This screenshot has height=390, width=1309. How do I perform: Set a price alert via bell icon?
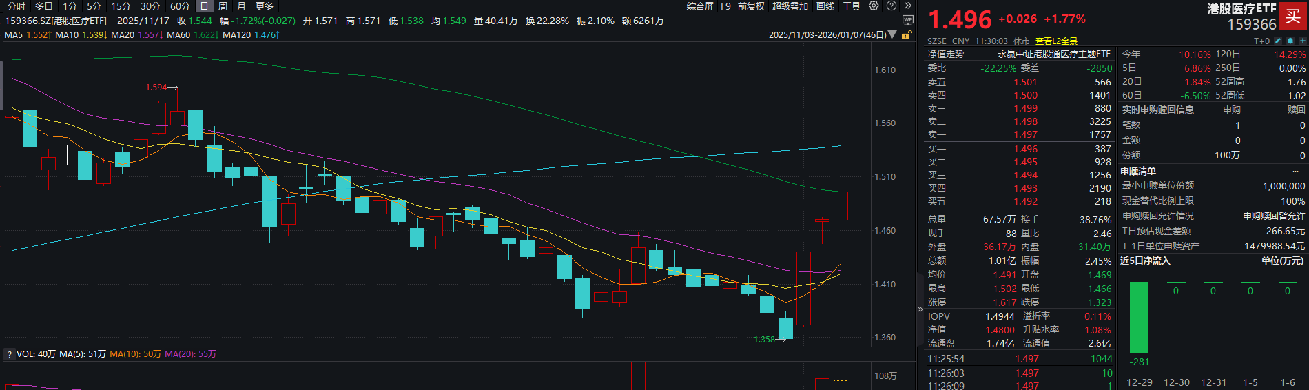click(x=1290, y=41)
